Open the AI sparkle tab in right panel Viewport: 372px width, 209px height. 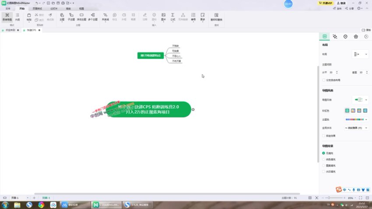pyautogui.click(x=335, y=36)
